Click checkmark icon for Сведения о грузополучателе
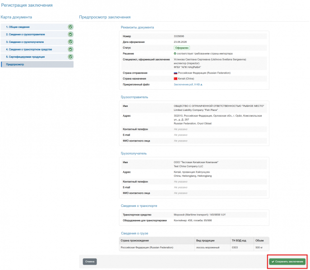The image size is (310, 270). [x=70, y=42]
